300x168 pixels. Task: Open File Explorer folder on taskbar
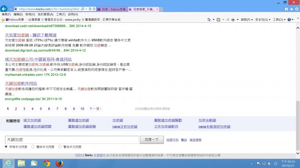point(21,164)
